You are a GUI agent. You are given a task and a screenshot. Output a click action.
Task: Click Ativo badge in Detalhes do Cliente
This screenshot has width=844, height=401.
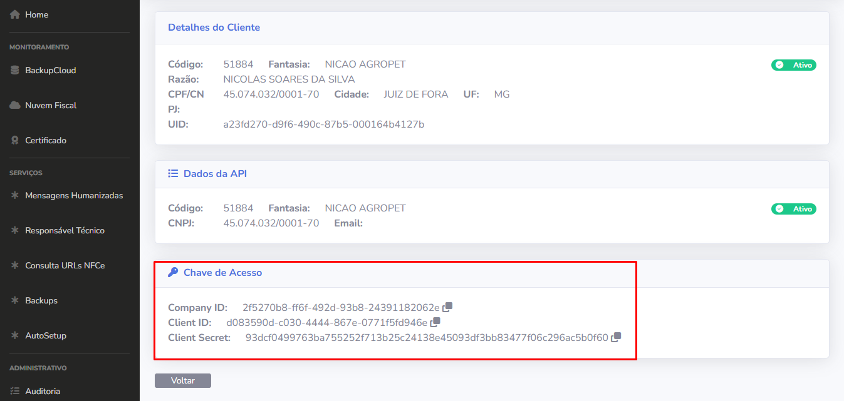point(793,65)
